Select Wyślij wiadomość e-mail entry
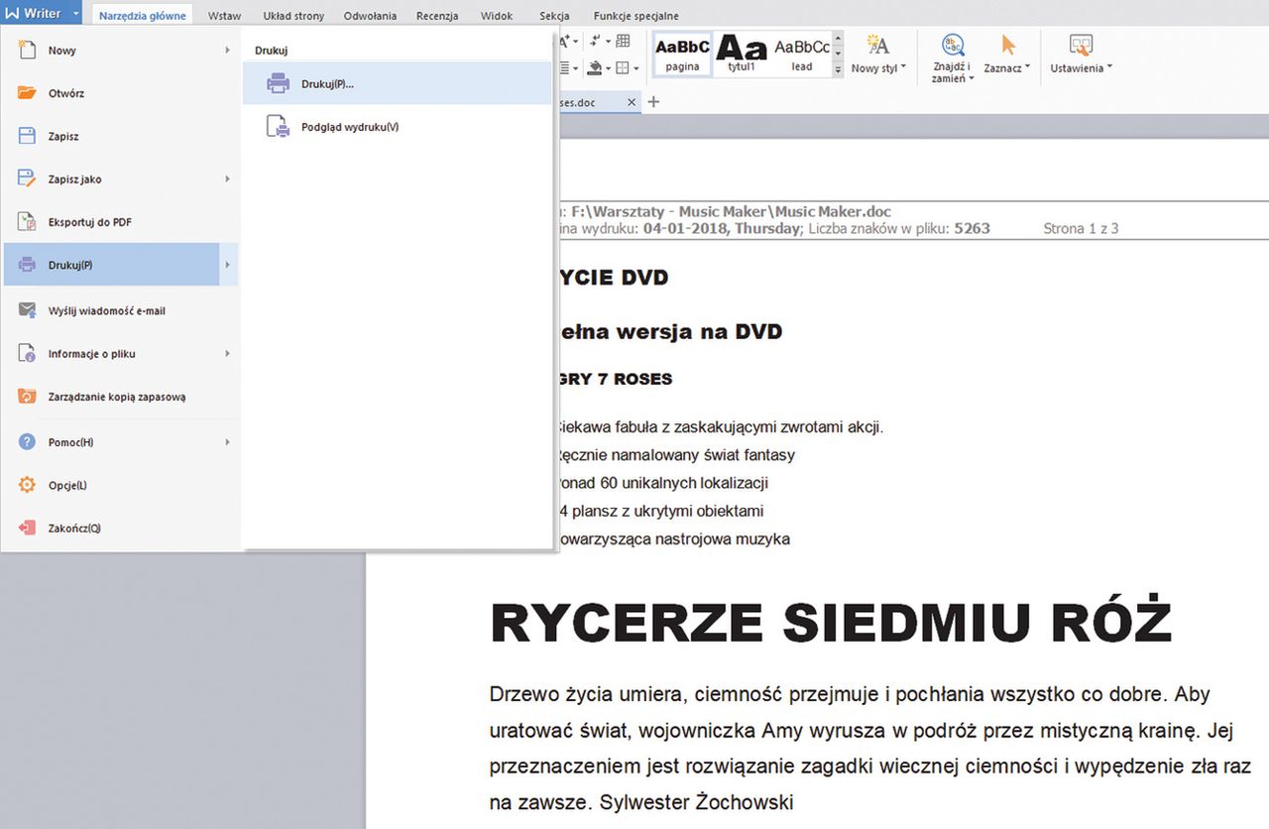 point(120,310)
